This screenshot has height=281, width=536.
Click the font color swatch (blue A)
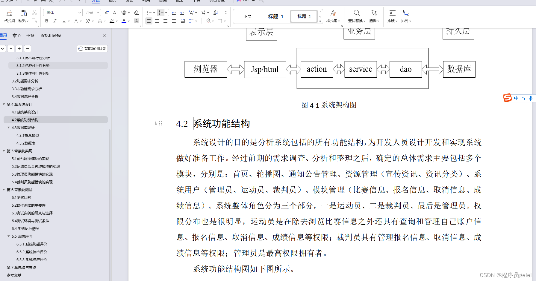click(x=124, y=21)
